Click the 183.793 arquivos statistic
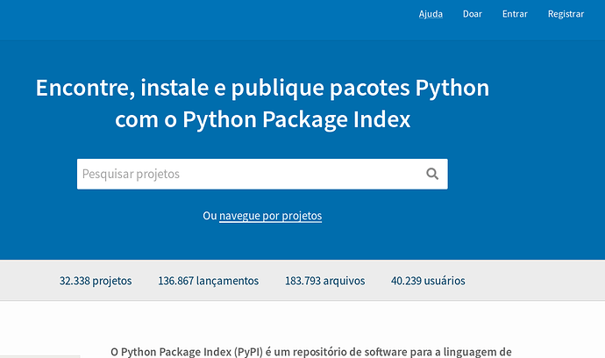This screenshot has height=358, width=605. coord(325,281)
